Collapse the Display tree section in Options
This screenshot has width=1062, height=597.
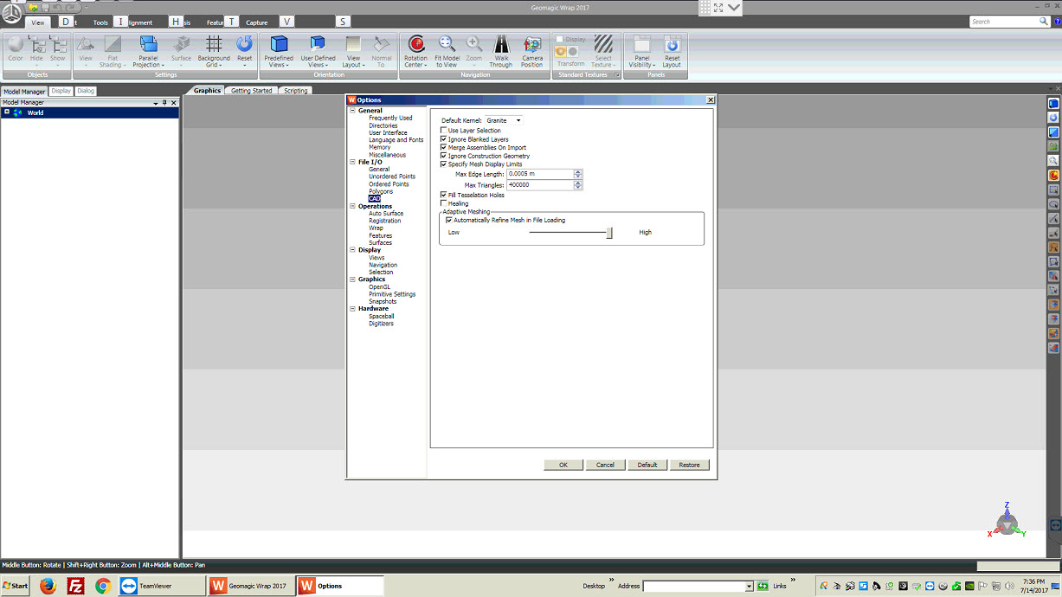[x=352, y=250]
